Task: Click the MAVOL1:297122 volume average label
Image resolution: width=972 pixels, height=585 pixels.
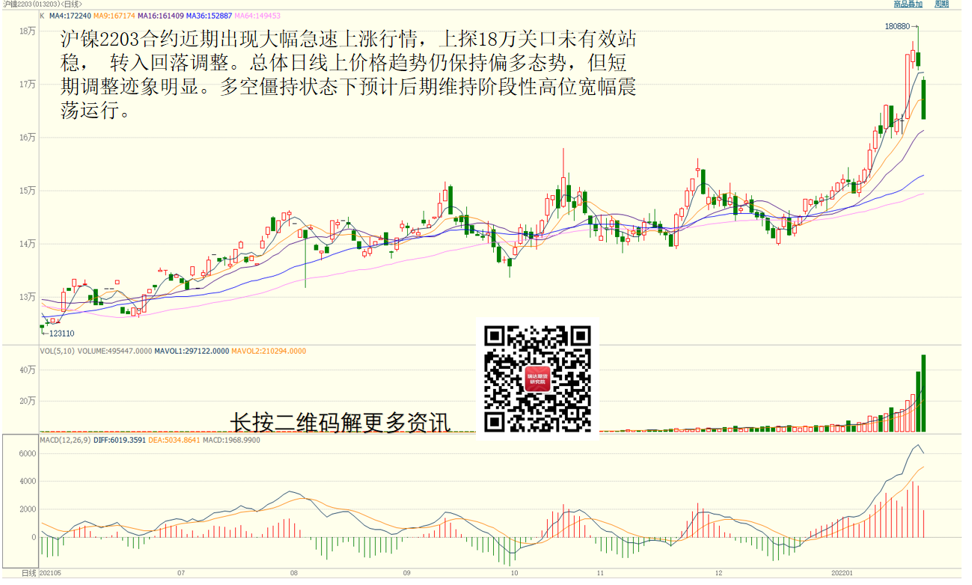Action: click(192, 351)
